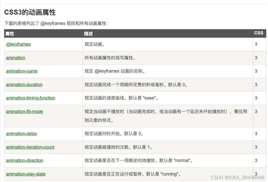The height and width of the screenshot is (182, 268).
Task: Click the animation-direction hyperlink
Action: [x=24, y=160]
